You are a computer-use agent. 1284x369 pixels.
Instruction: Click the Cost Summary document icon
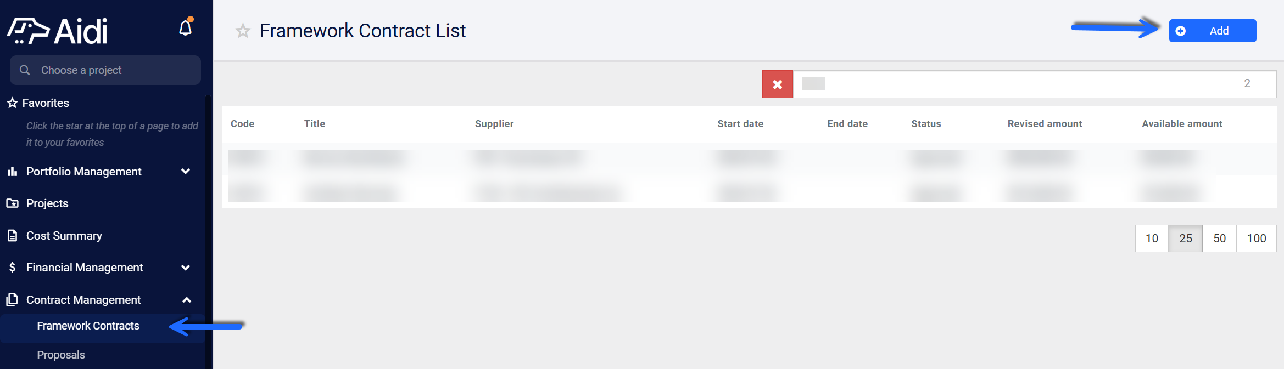point(12,236)
